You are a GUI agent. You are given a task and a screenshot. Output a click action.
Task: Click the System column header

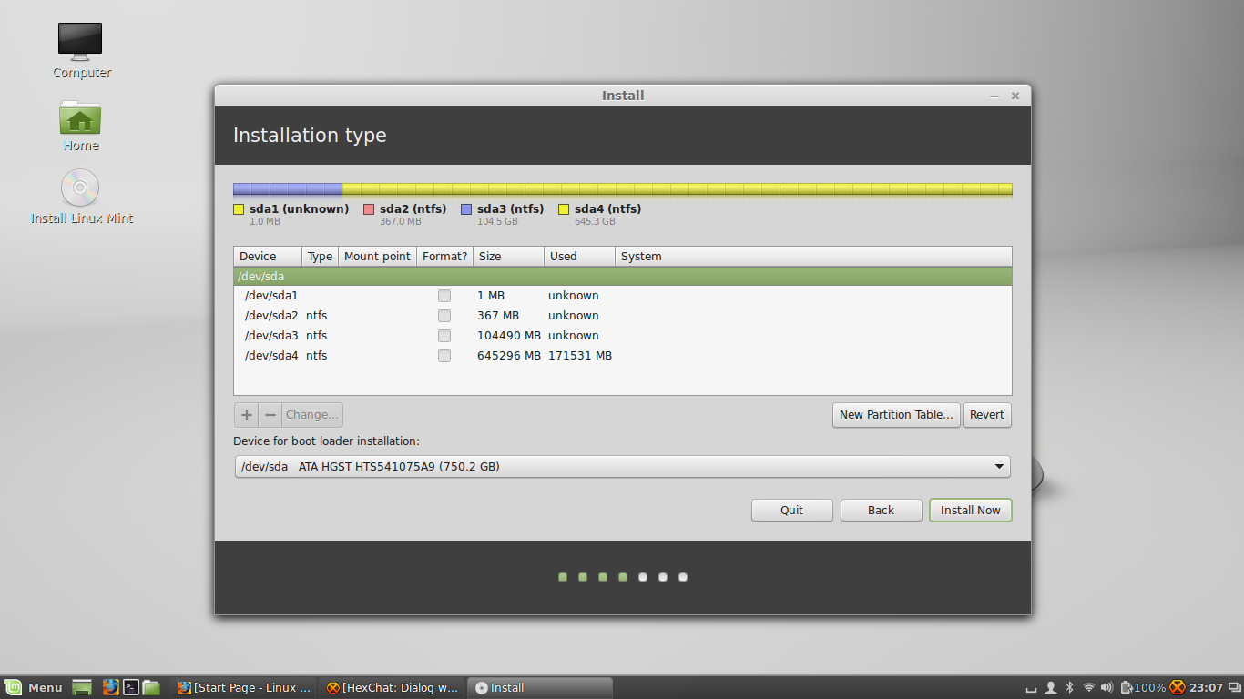coord(813,257)
